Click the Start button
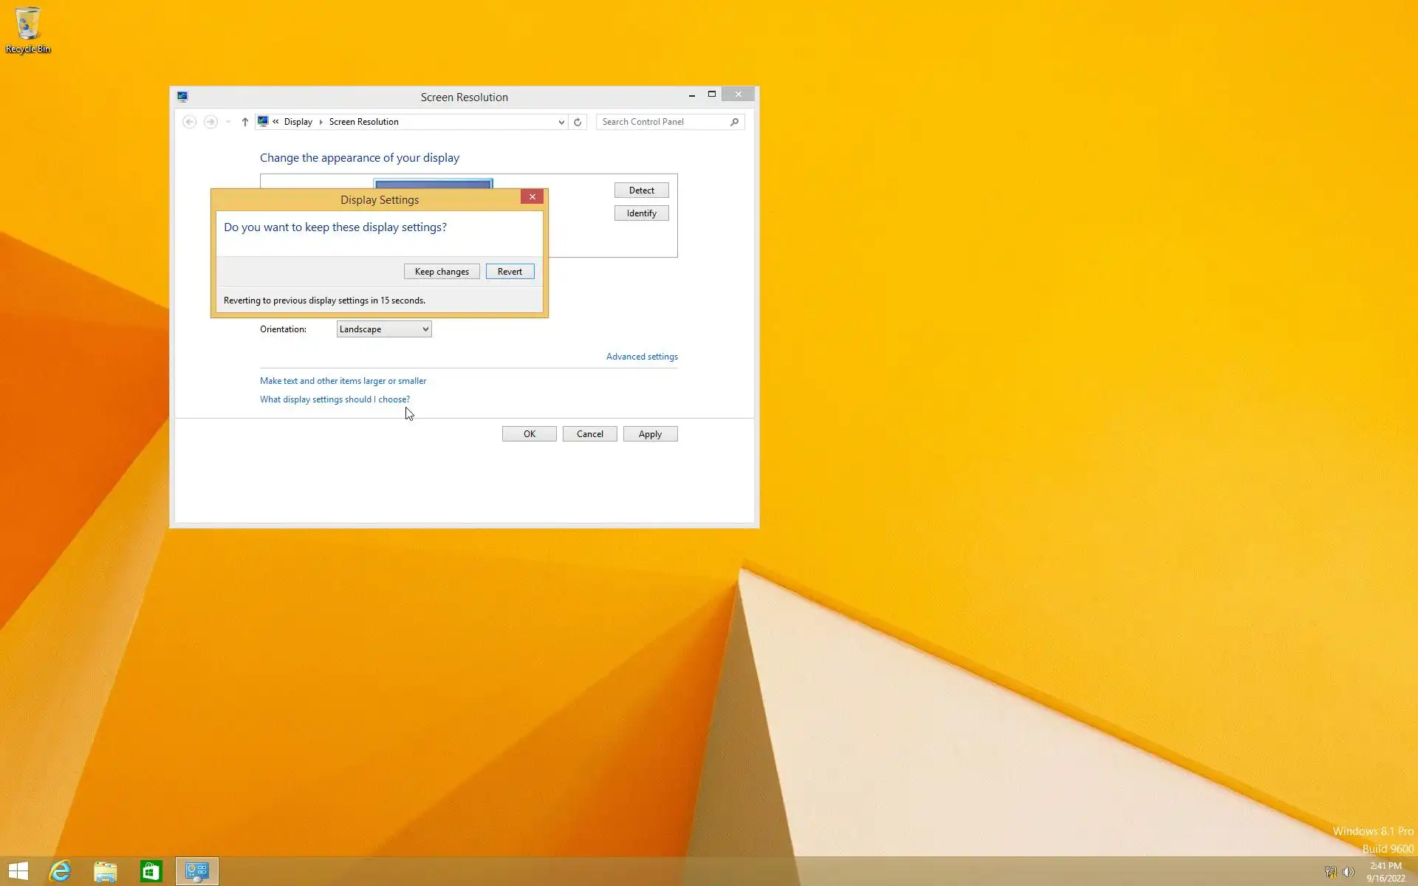This screenshot has width=1418, height=886. coord(18,871)
